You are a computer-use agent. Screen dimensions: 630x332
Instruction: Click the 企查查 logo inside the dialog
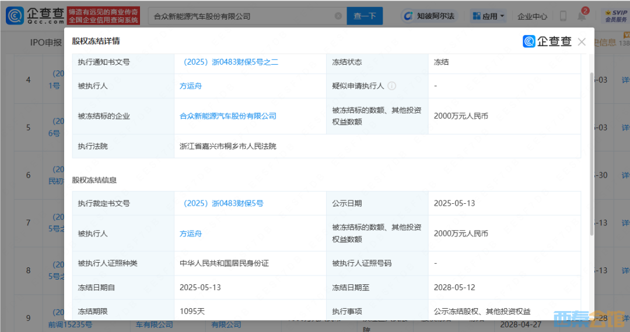coord(547,41)
